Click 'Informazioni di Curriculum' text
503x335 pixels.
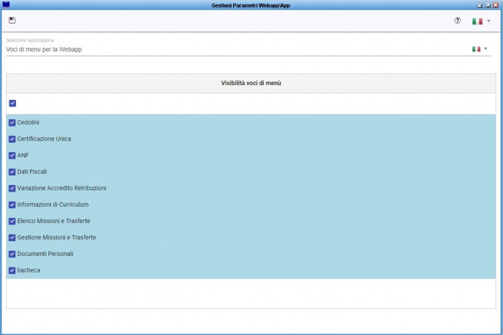(x=53, y=204)
